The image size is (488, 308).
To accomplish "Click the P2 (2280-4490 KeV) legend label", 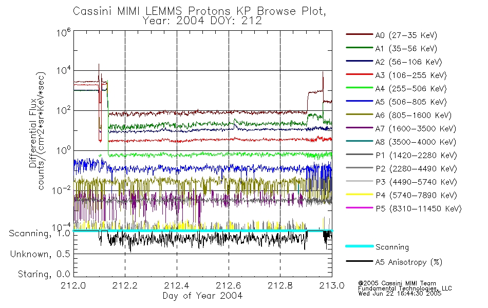I will point(416,168).
